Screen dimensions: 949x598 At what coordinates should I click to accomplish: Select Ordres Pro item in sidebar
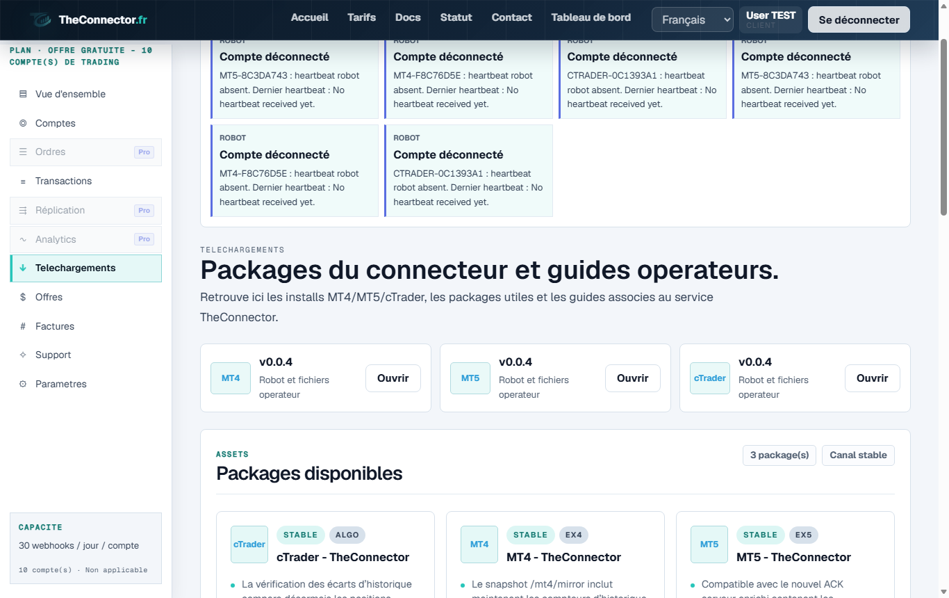[x=86, y=152]
